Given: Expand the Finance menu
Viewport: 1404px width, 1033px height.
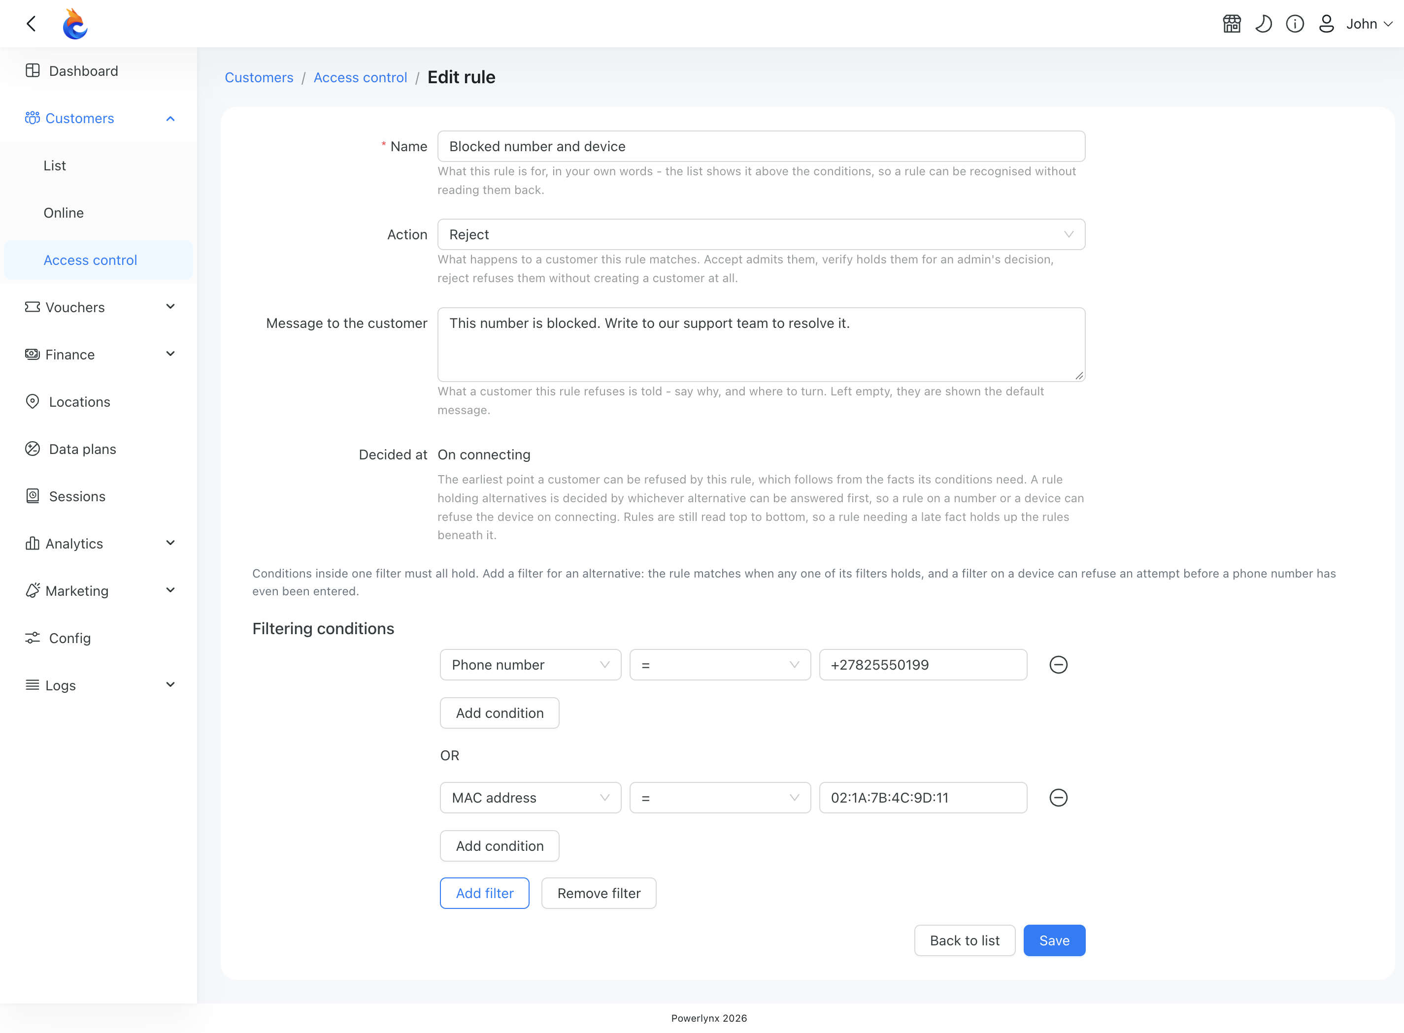Looking at the screenshot, I should point(98,355).
